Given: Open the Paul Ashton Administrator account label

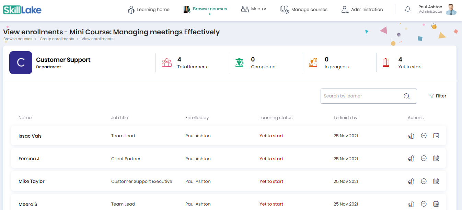Looking at the screenshot, I should (430, 9).
